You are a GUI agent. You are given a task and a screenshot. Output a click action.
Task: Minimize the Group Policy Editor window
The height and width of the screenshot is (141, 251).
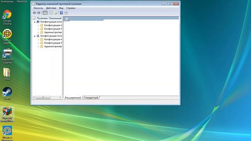pyautogui.click(x=164, y=4)
